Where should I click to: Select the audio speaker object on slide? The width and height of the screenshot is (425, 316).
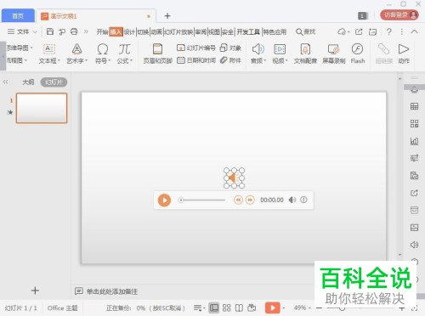click(234, 178)
